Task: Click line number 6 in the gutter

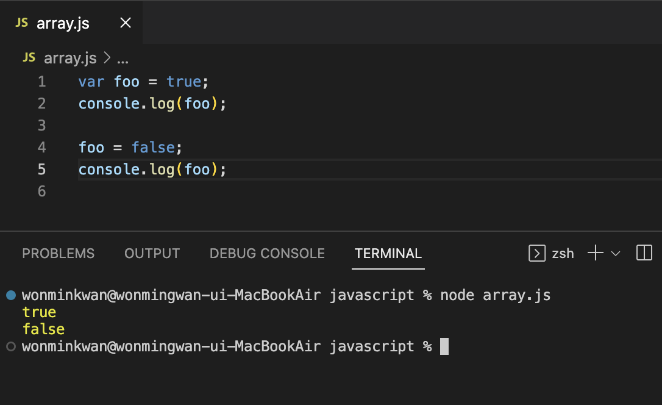Action: tap(42, 192)
